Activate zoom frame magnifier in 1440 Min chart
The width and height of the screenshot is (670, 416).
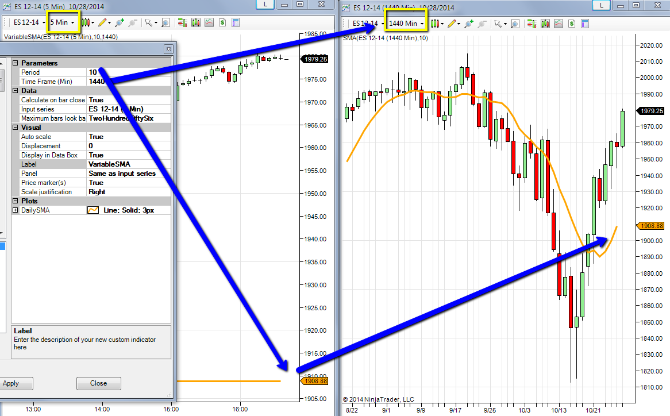(x=515, y=24)
